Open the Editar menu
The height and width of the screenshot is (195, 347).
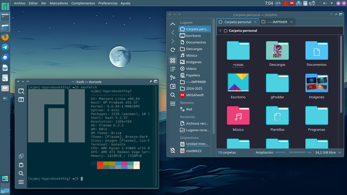tap(33, 3)
